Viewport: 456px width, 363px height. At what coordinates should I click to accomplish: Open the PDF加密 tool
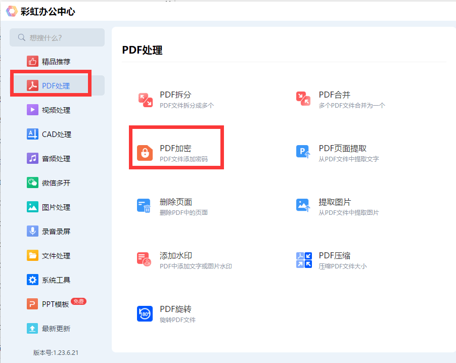[x=176, y=148]
